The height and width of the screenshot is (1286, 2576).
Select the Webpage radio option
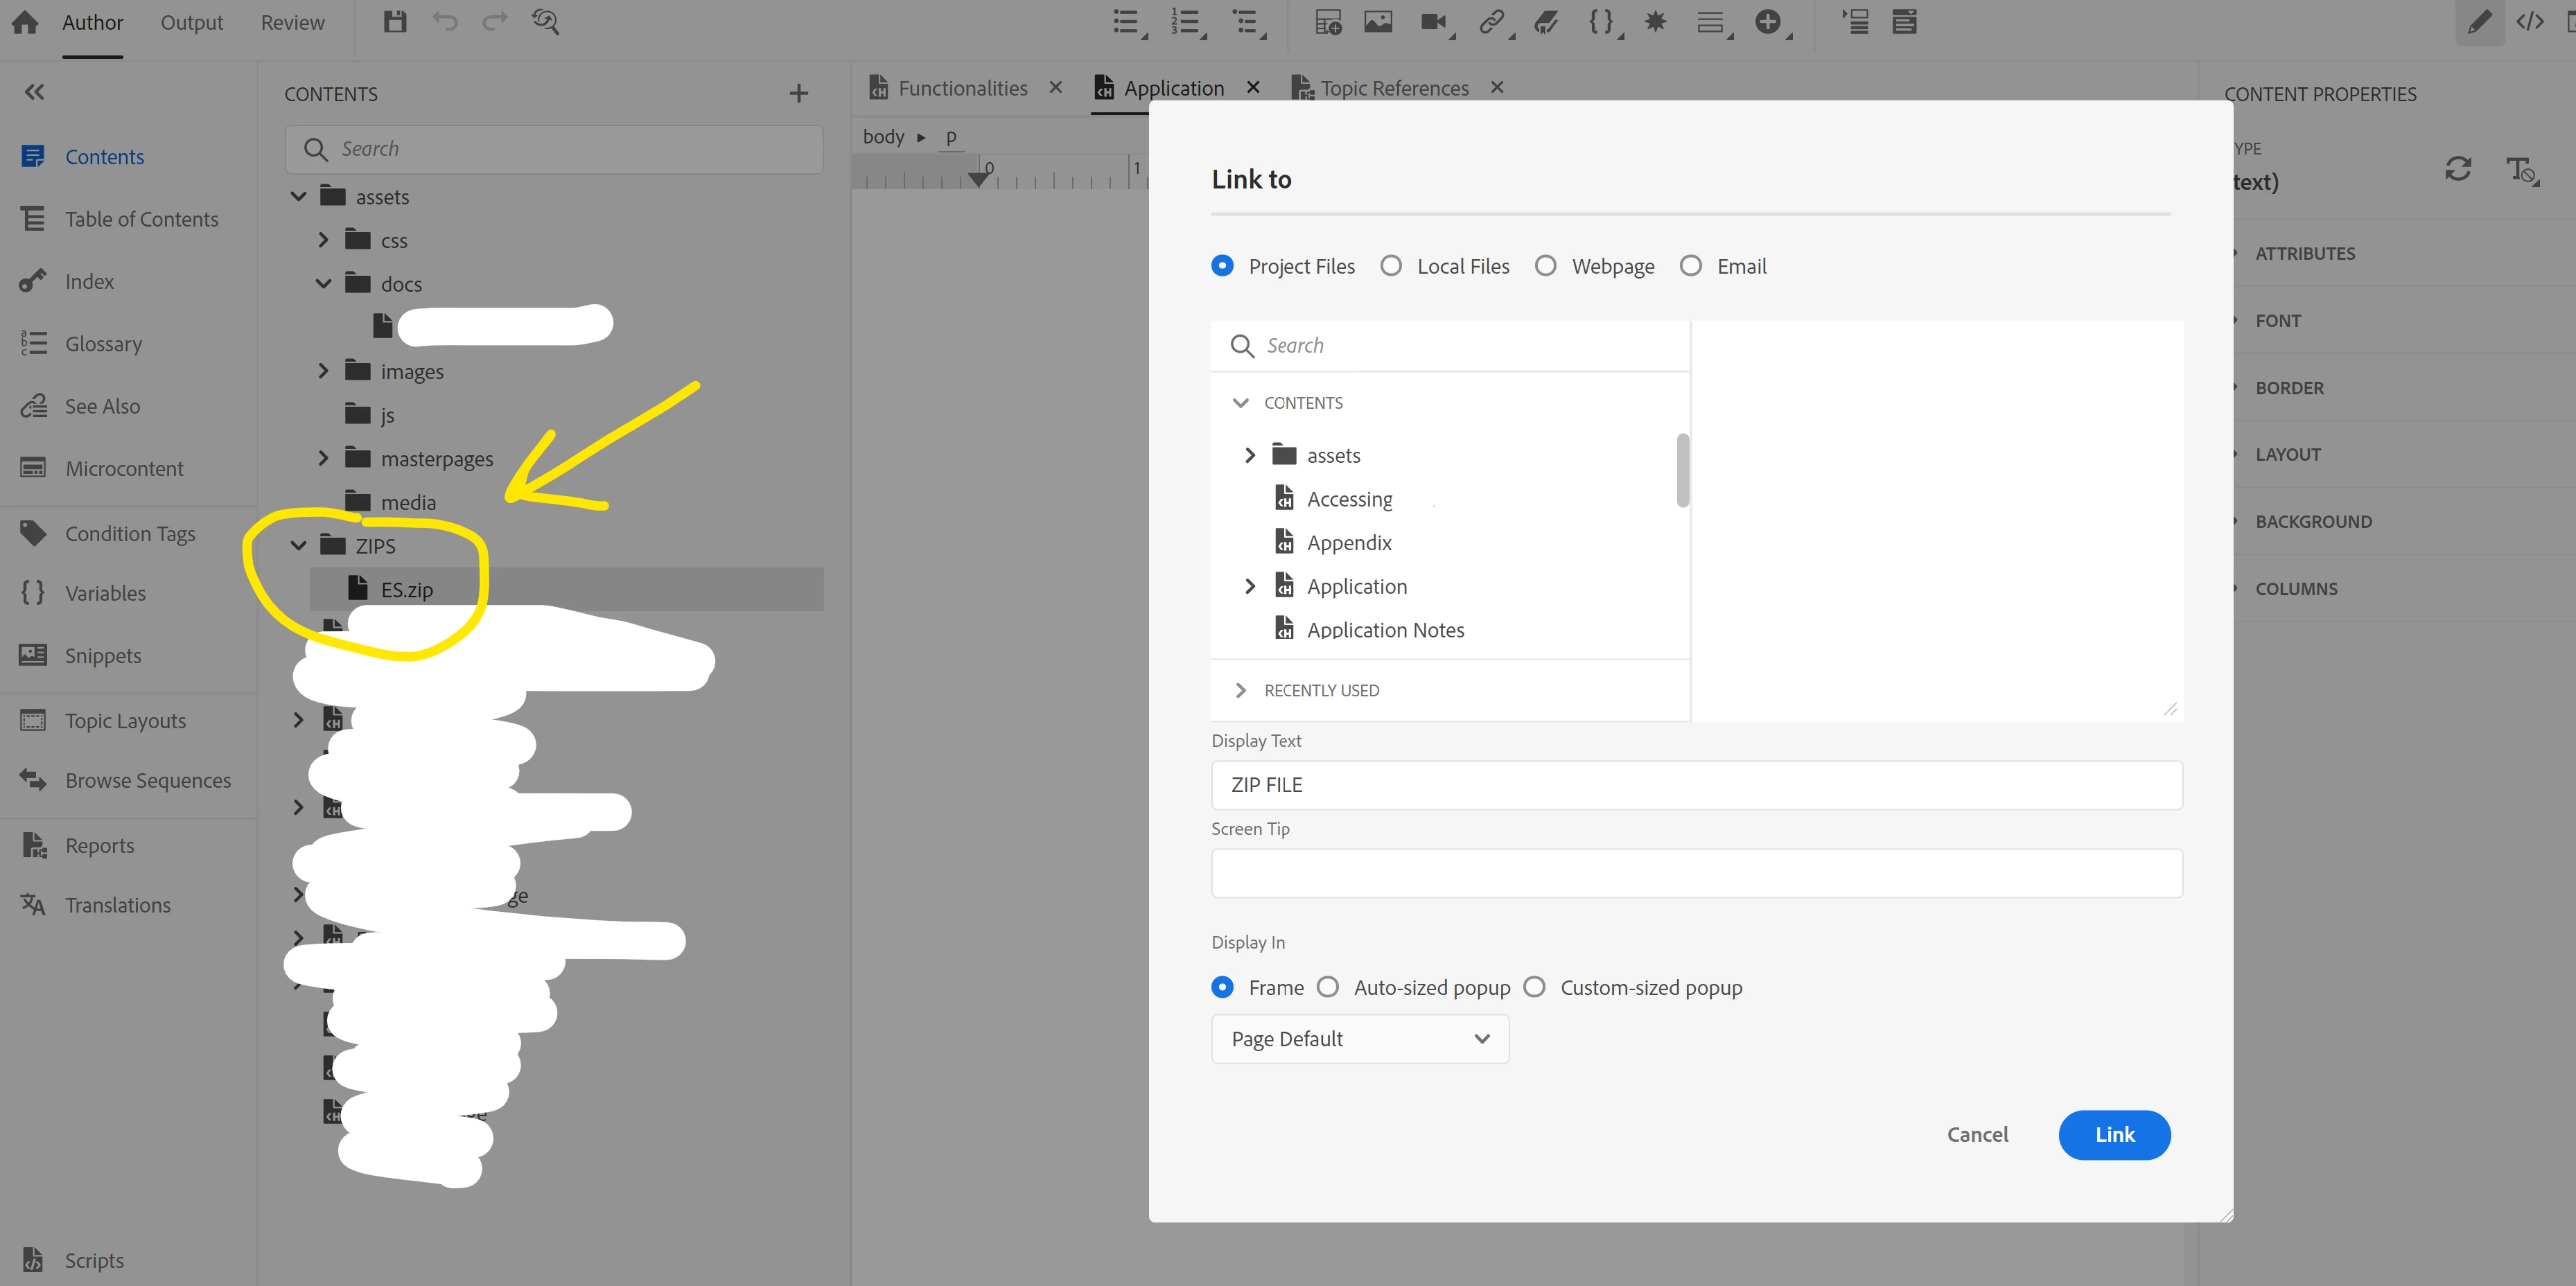[x=1545, y=266]
